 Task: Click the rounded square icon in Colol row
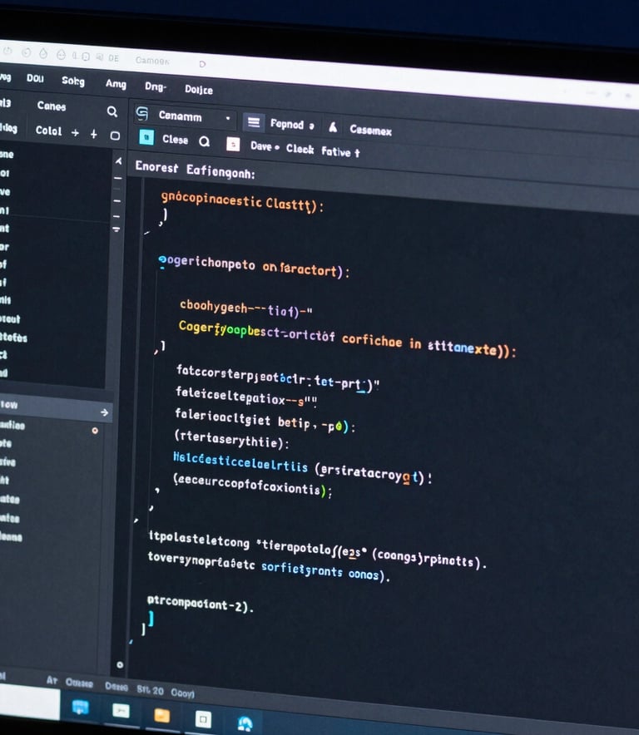click(x=115, y=136)
